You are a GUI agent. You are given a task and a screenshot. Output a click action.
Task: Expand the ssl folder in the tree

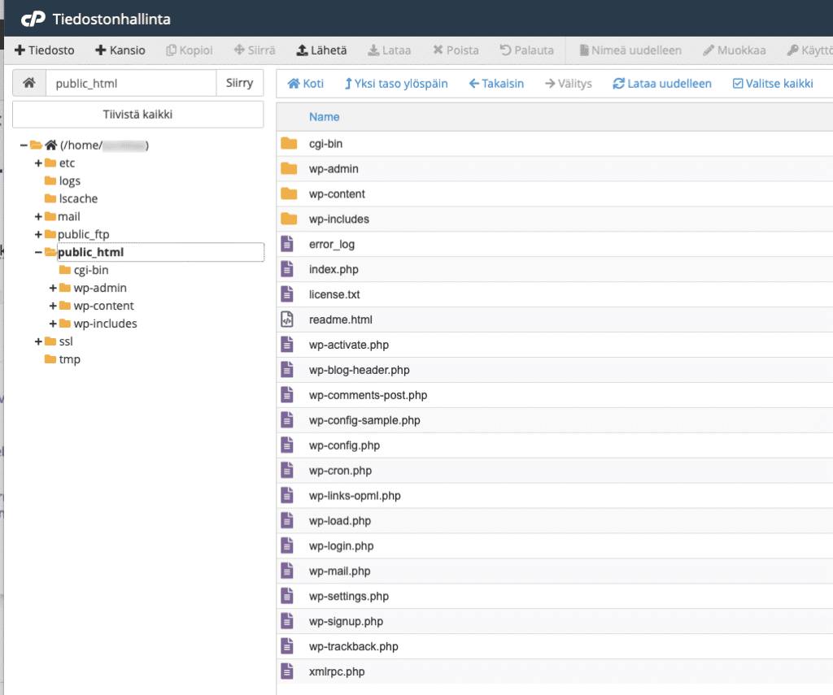click(x=38, y=341)
